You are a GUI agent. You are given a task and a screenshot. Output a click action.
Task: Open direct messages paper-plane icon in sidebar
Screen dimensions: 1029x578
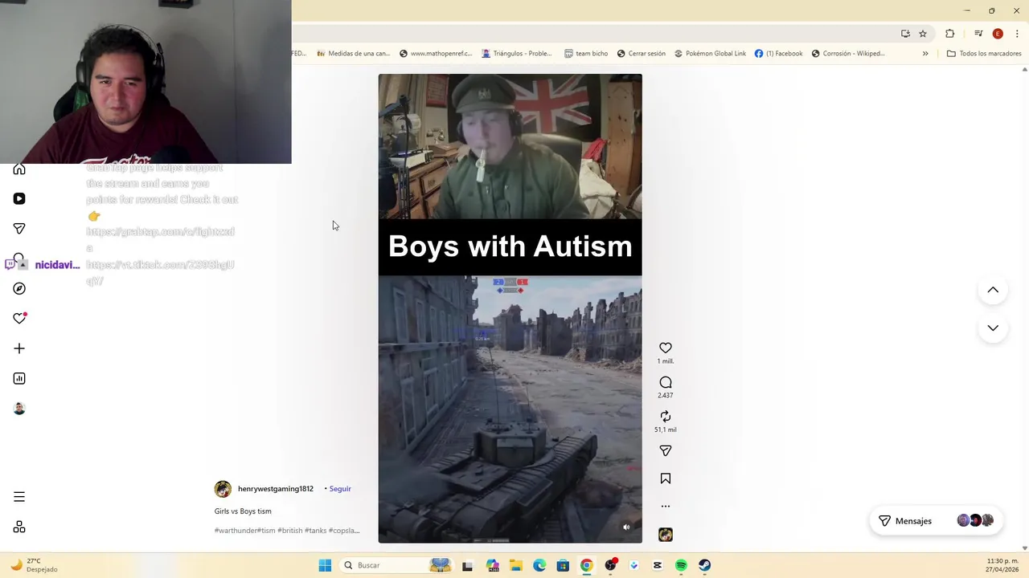pos(19,229)
